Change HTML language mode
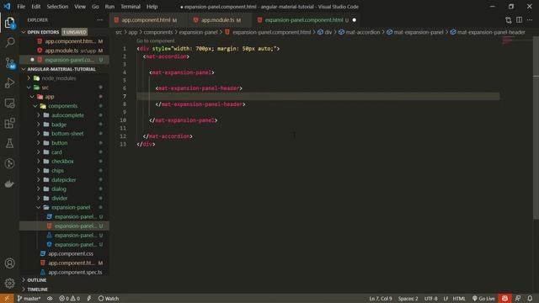This screenshot has height=303, width=539. tap(459, 298)
